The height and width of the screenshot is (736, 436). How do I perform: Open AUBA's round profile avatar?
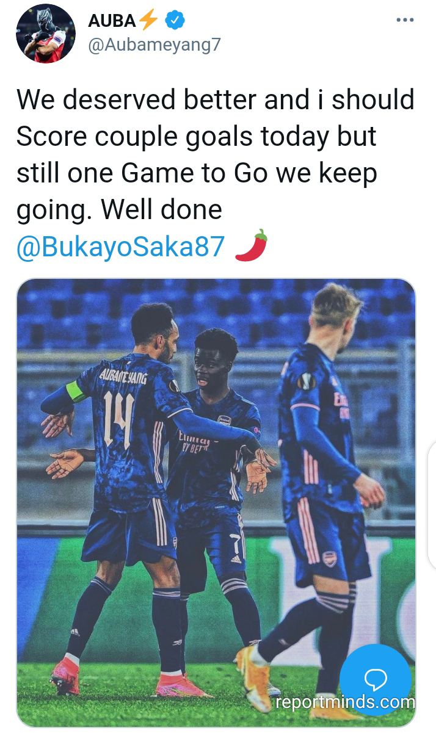tap(45, 34)
